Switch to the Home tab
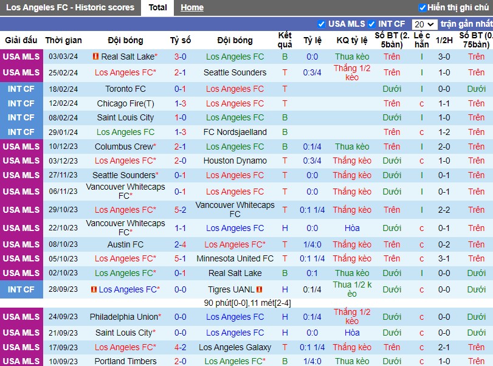 click(192, 7)
